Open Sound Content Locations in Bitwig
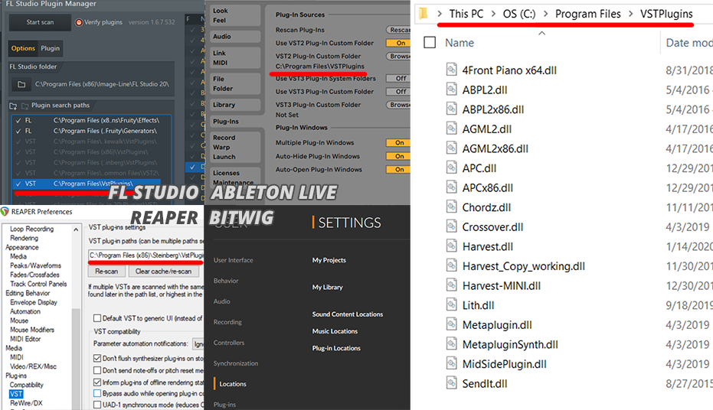Viewport: 713px width, 410px height. (348, 314)
